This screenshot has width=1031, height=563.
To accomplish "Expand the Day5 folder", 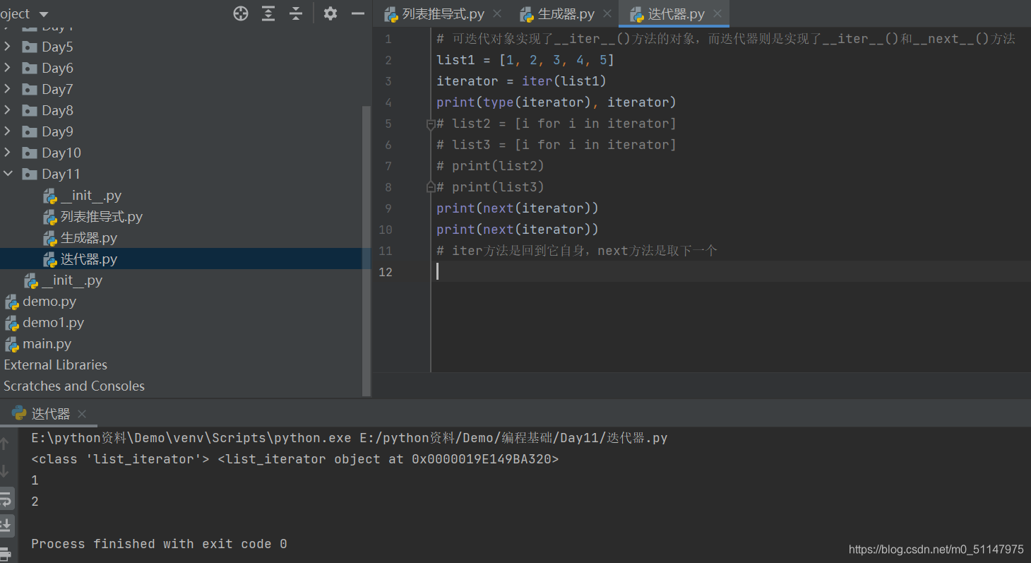I will [8, 47].
